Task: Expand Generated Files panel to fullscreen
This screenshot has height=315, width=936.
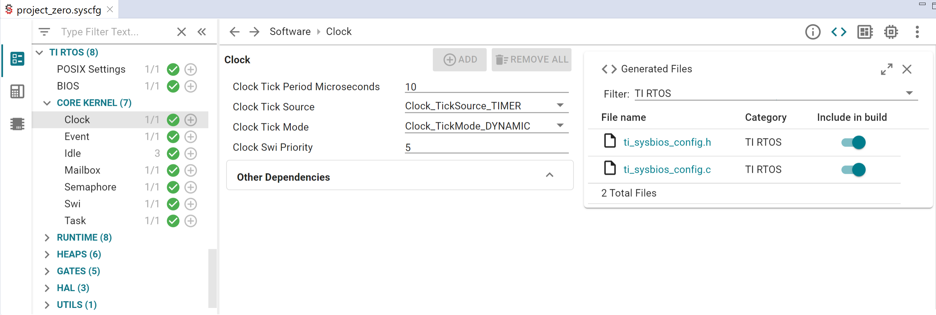Action: point(887,69)
